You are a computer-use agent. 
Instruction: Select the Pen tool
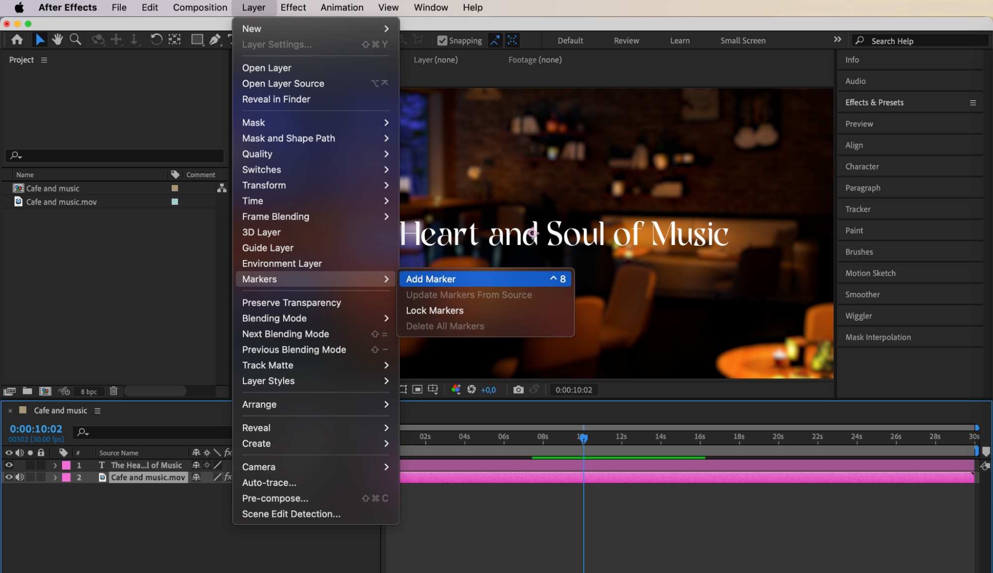(x=215, y=40)
